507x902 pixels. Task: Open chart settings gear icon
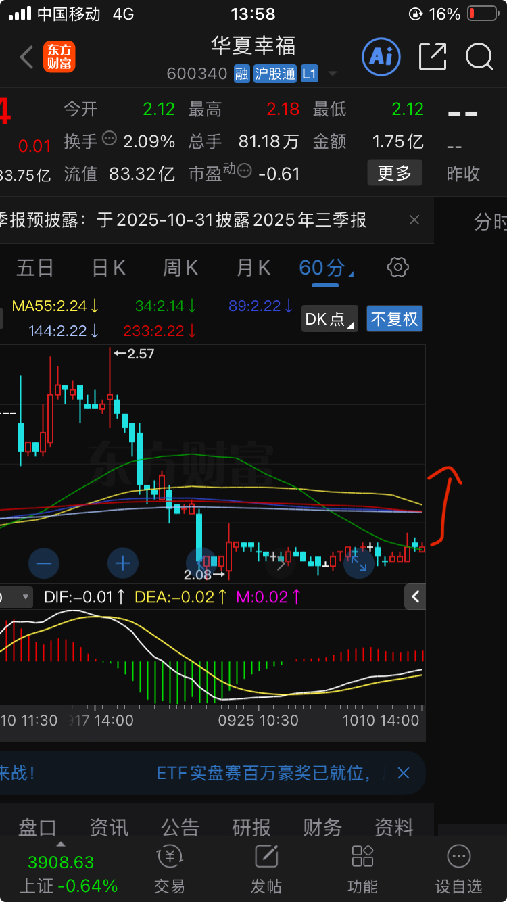click(397, 267)
